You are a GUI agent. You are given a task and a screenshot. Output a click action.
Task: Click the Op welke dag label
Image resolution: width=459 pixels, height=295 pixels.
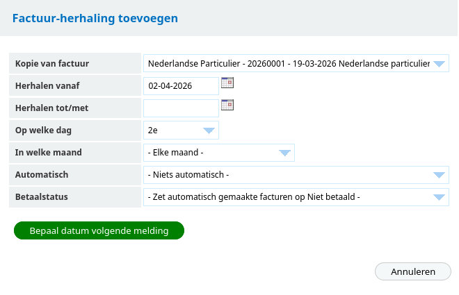(44, 130)
